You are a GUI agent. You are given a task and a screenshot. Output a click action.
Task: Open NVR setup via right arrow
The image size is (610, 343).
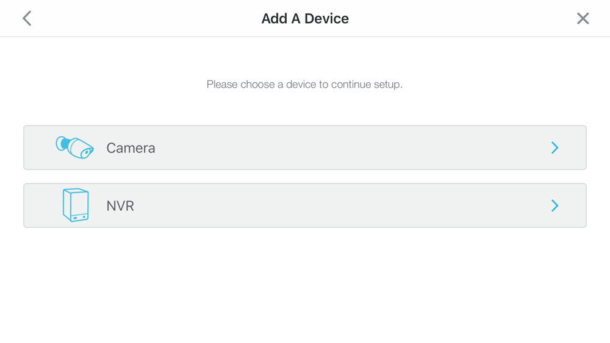point(554,206)
